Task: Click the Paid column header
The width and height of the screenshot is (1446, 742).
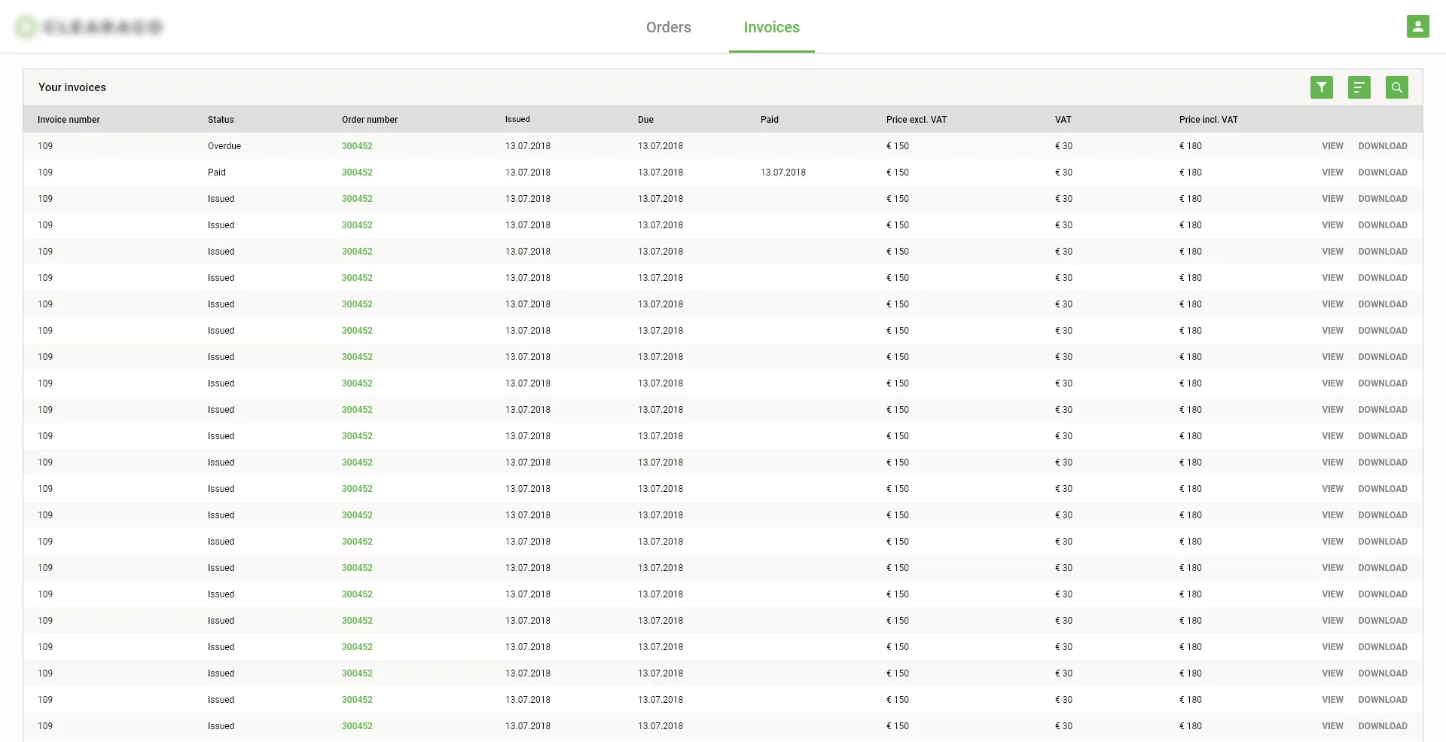Action: point(769,120)
